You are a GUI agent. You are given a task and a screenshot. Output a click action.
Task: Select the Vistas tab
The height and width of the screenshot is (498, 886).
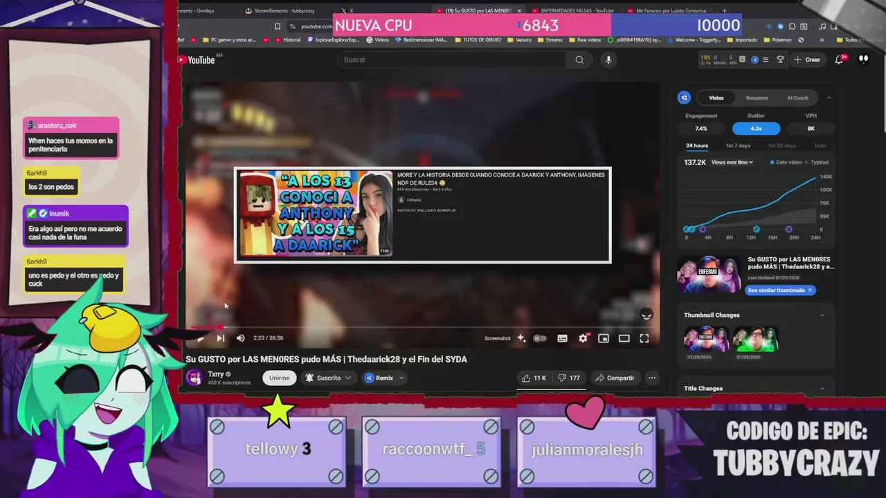click(x=716, y=98)
